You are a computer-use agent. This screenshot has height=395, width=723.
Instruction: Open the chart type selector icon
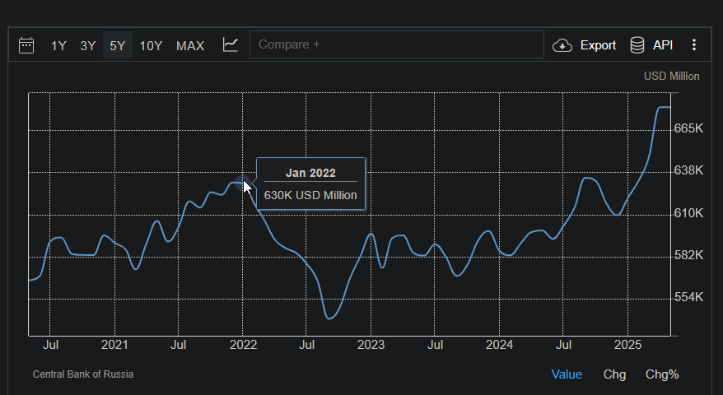[231, 45]
